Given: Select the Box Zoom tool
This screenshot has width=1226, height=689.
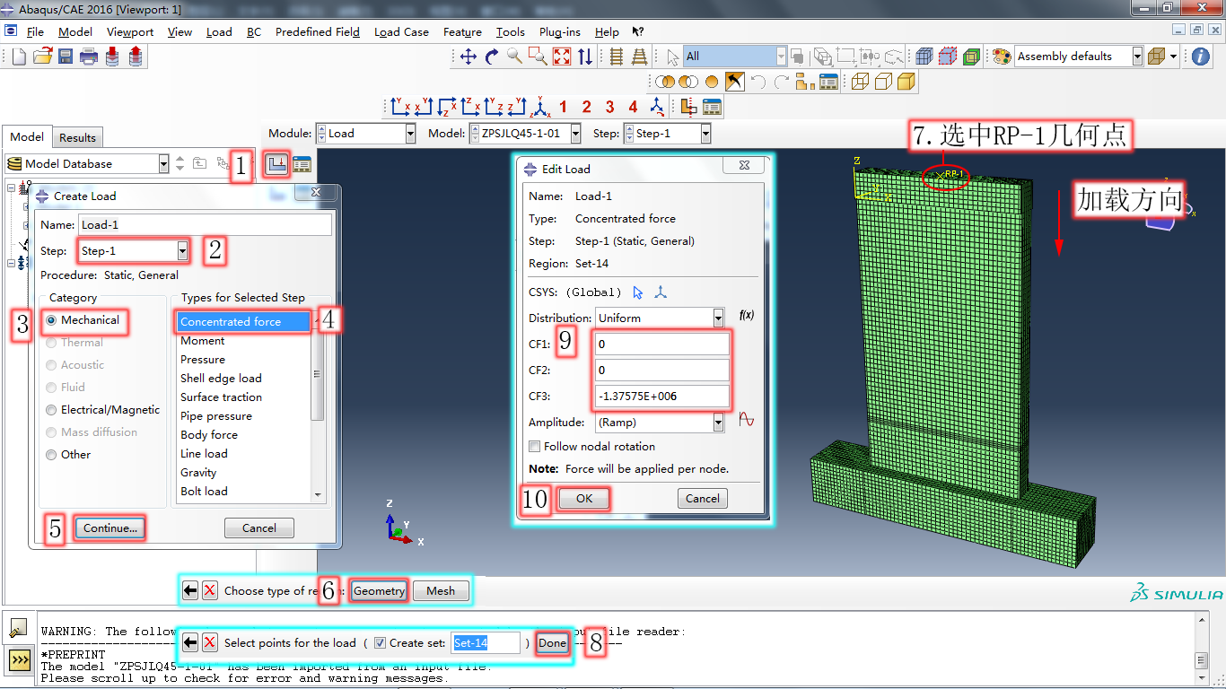Looking at the screenshot, I should point(538,57).
